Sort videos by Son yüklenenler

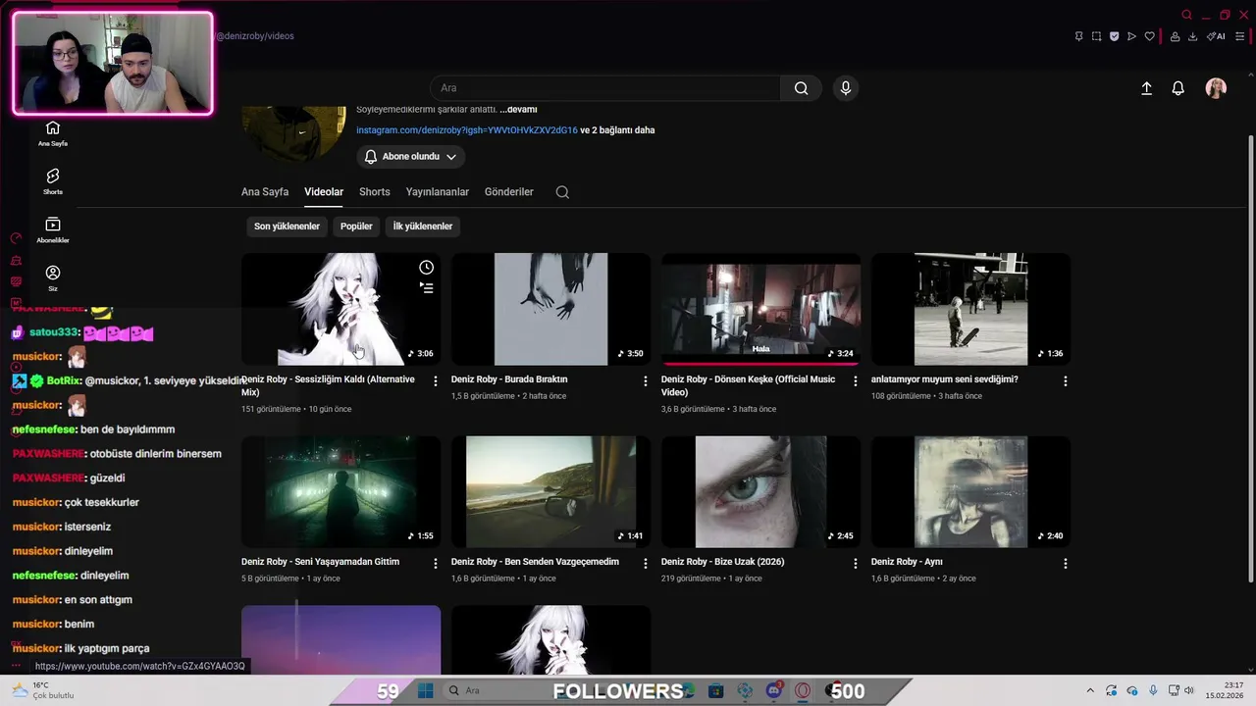point(287,227)
